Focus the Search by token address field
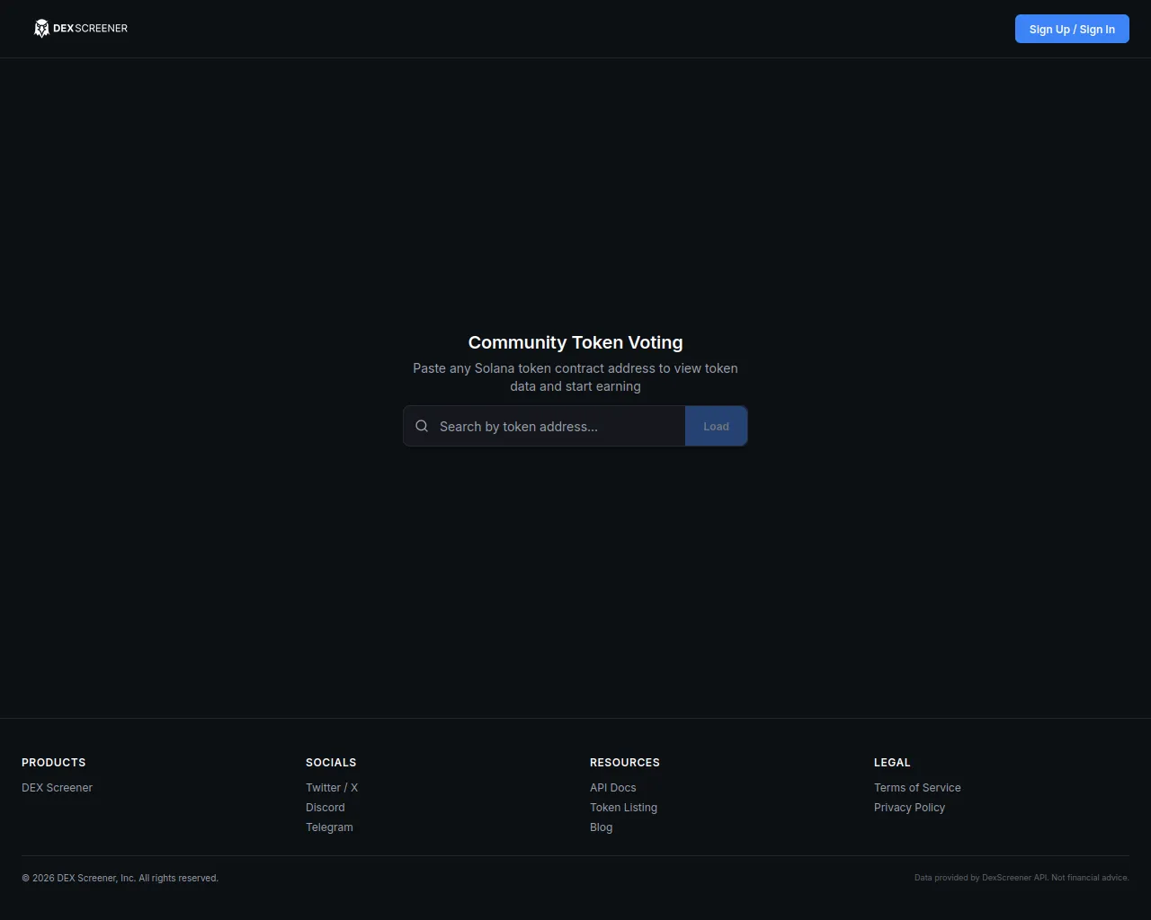 [x=558, y=427]
